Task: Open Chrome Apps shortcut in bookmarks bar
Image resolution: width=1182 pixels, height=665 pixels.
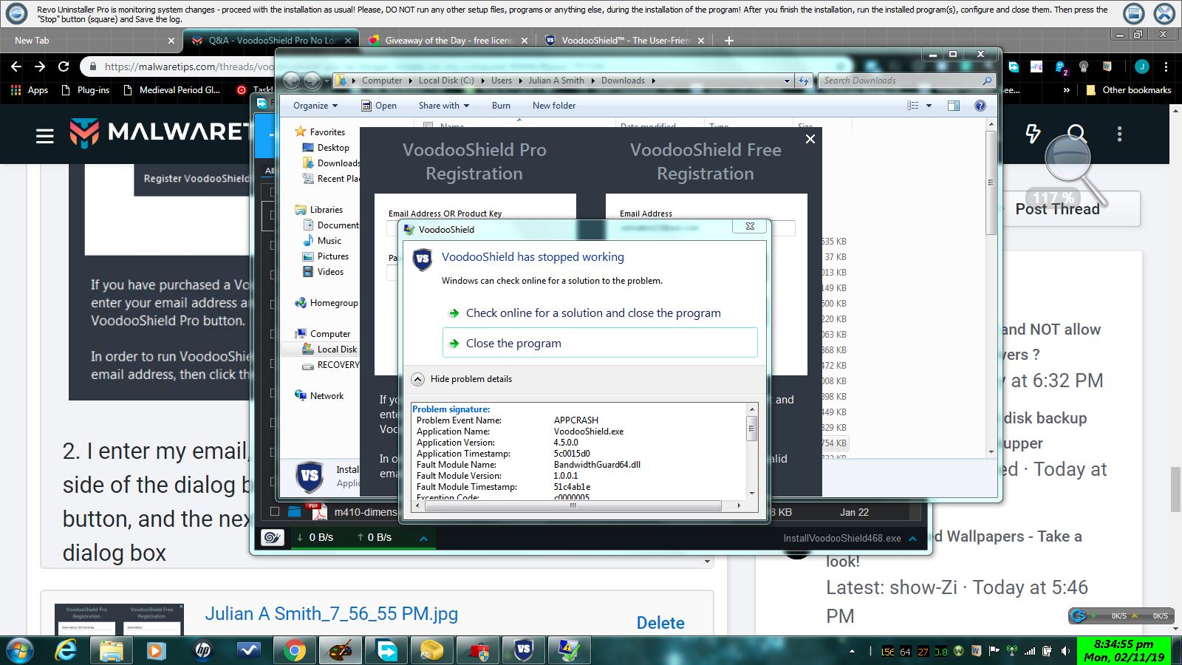Action: (30, 90)
